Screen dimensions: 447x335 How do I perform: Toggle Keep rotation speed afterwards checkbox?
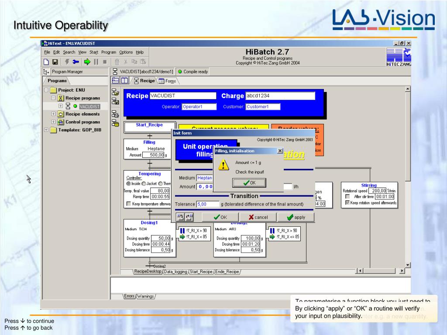coord(347,202)
